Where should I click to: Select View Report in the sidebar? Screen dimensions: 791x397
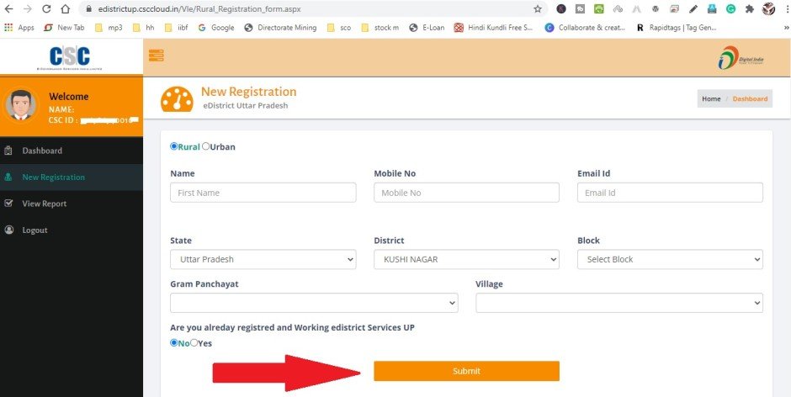[x=44, y=204]
